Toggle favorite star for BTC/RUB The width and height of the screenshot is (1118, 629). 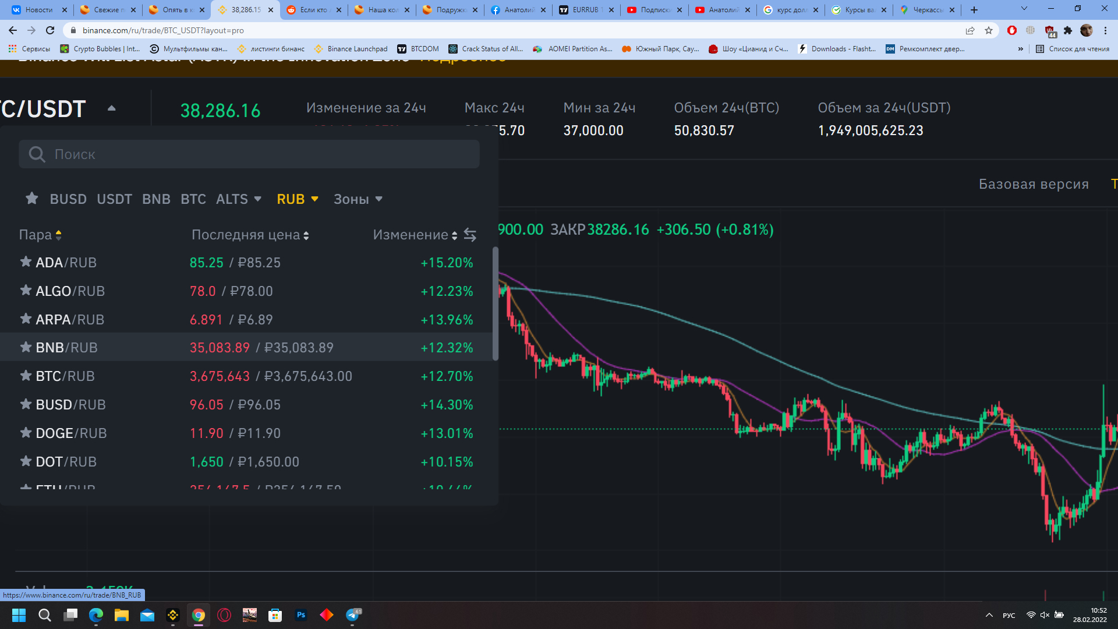(x=26, y=376)
